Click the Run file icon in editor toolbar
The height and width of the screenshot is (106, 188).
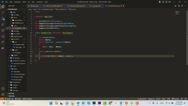coord(176,6)
